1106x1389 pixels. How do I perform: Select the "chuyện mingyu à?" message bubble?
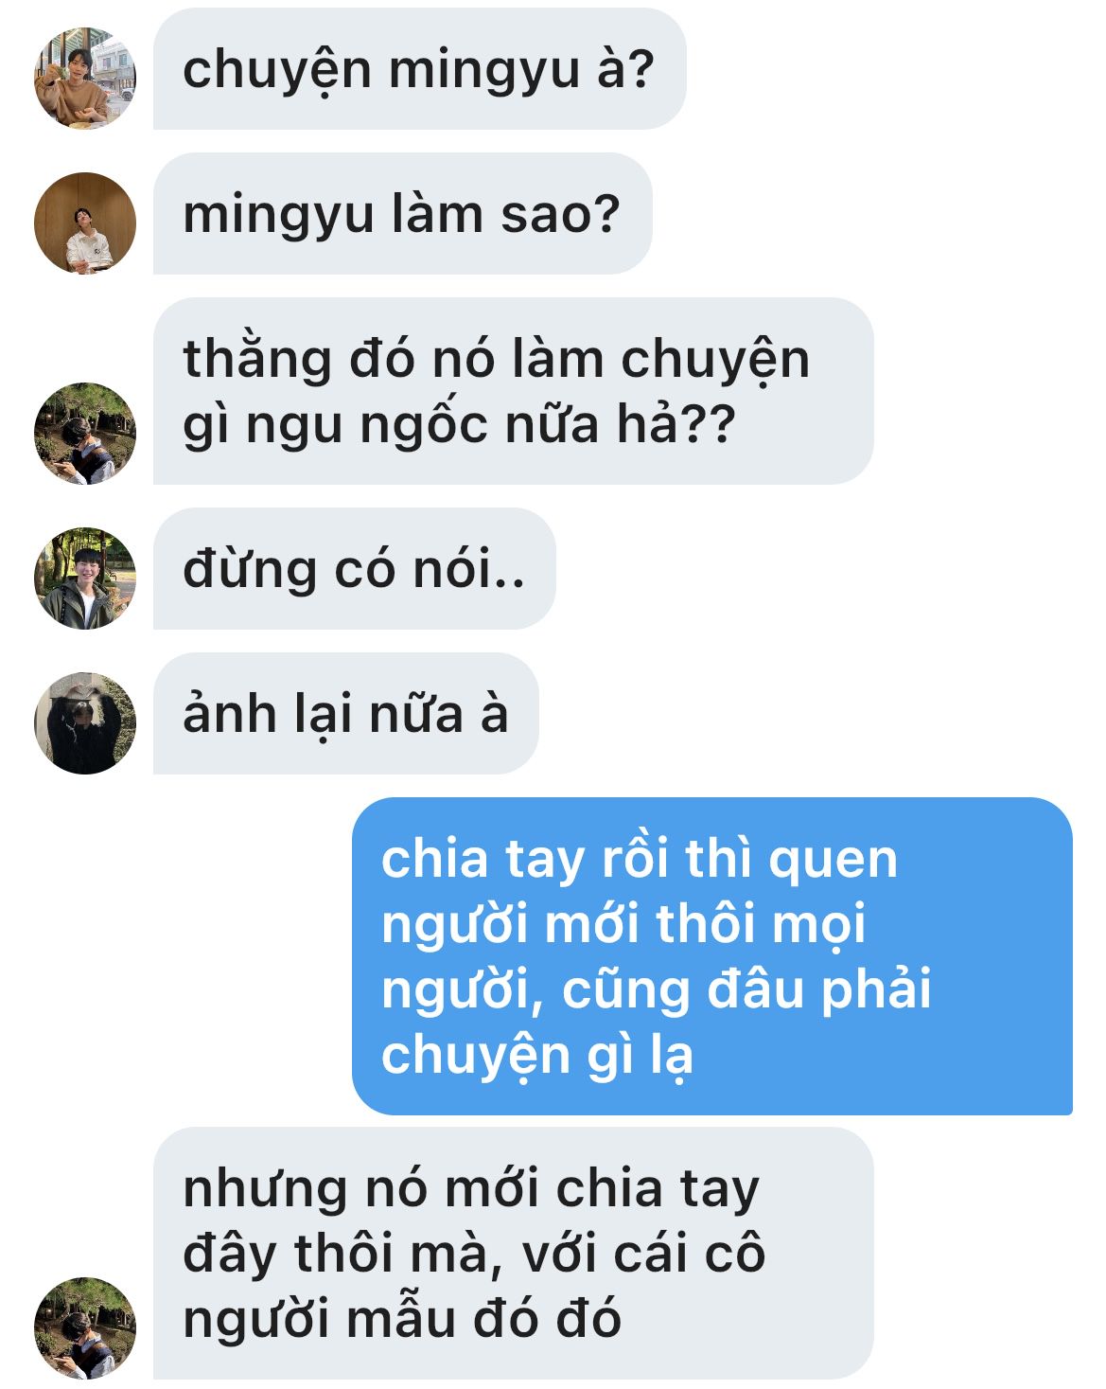[419, 69]
